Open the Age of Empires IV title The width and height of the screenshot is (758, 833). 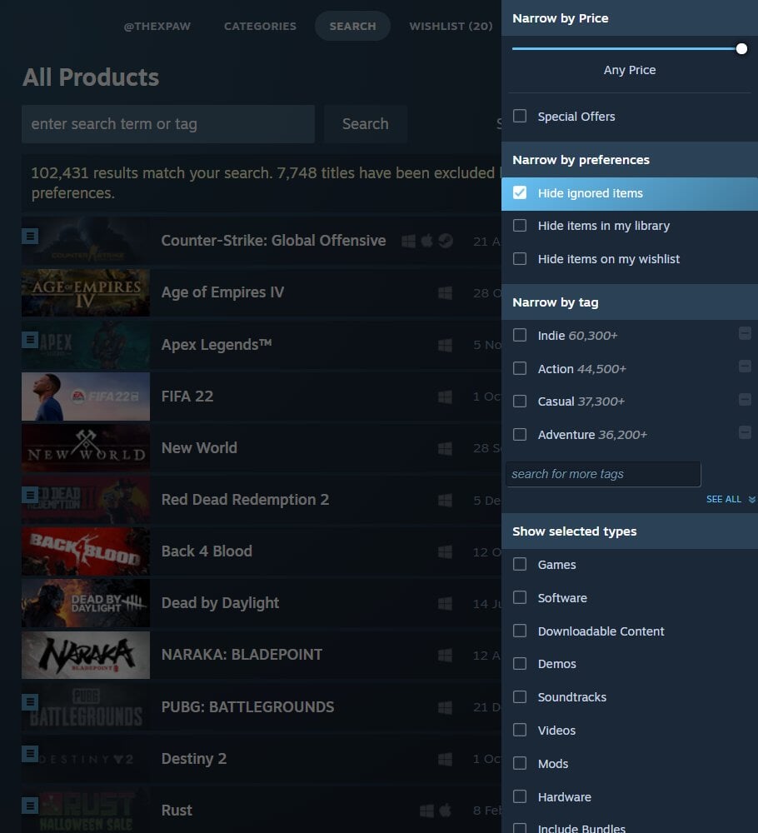tap(222, 292)
